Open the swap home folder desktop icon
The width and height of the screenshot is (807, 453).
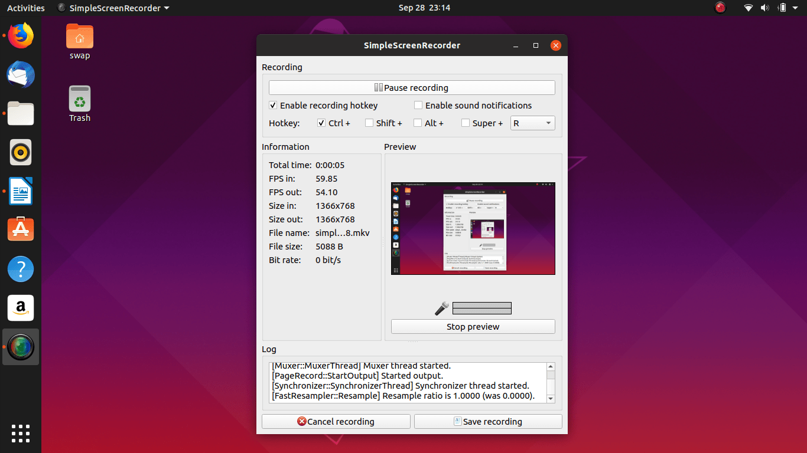coord(80,41)
